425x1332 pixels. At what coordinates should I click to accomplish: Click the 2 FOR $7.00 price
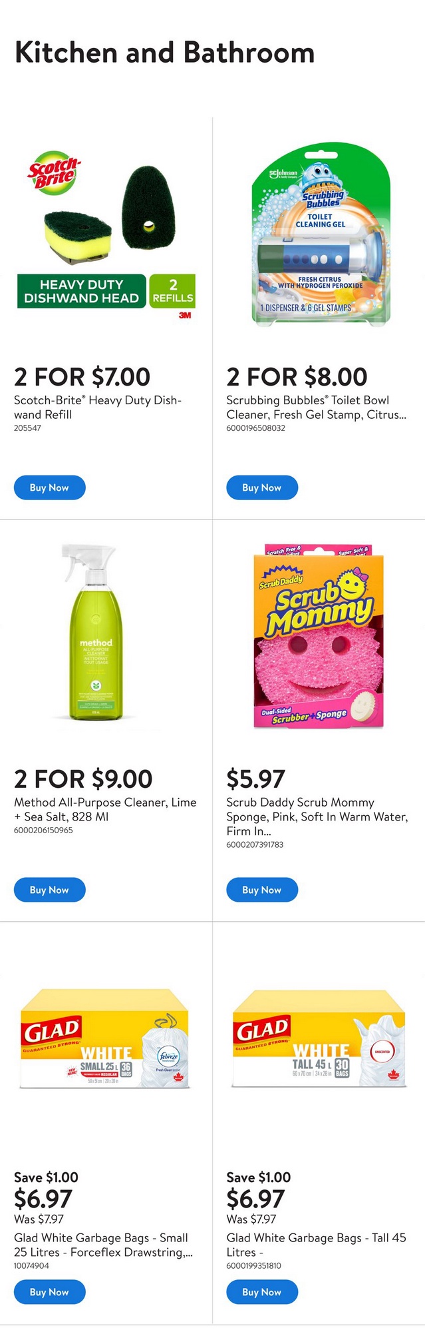(82, 377)
